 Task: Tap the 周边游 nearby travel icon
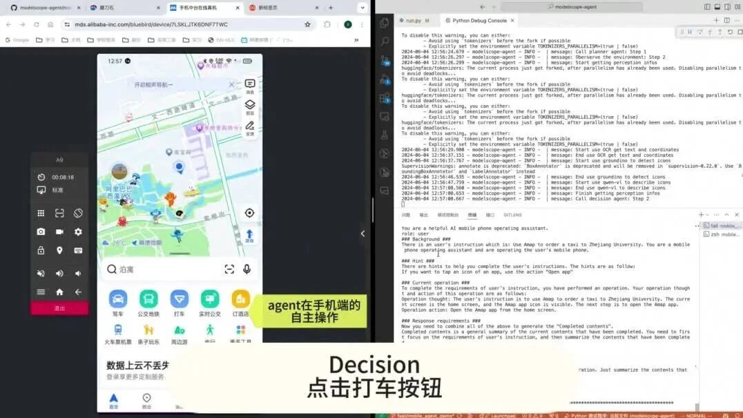tap(179, 330)
